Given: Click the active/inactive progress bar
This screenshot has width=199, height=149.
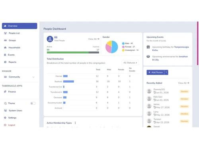Looking at the screenshot, I should coord(73,52).
